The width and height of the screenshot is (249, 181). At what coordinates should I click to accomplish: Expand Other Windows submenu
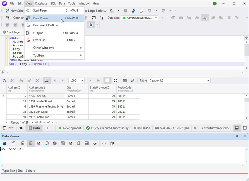tap(54, 48)
